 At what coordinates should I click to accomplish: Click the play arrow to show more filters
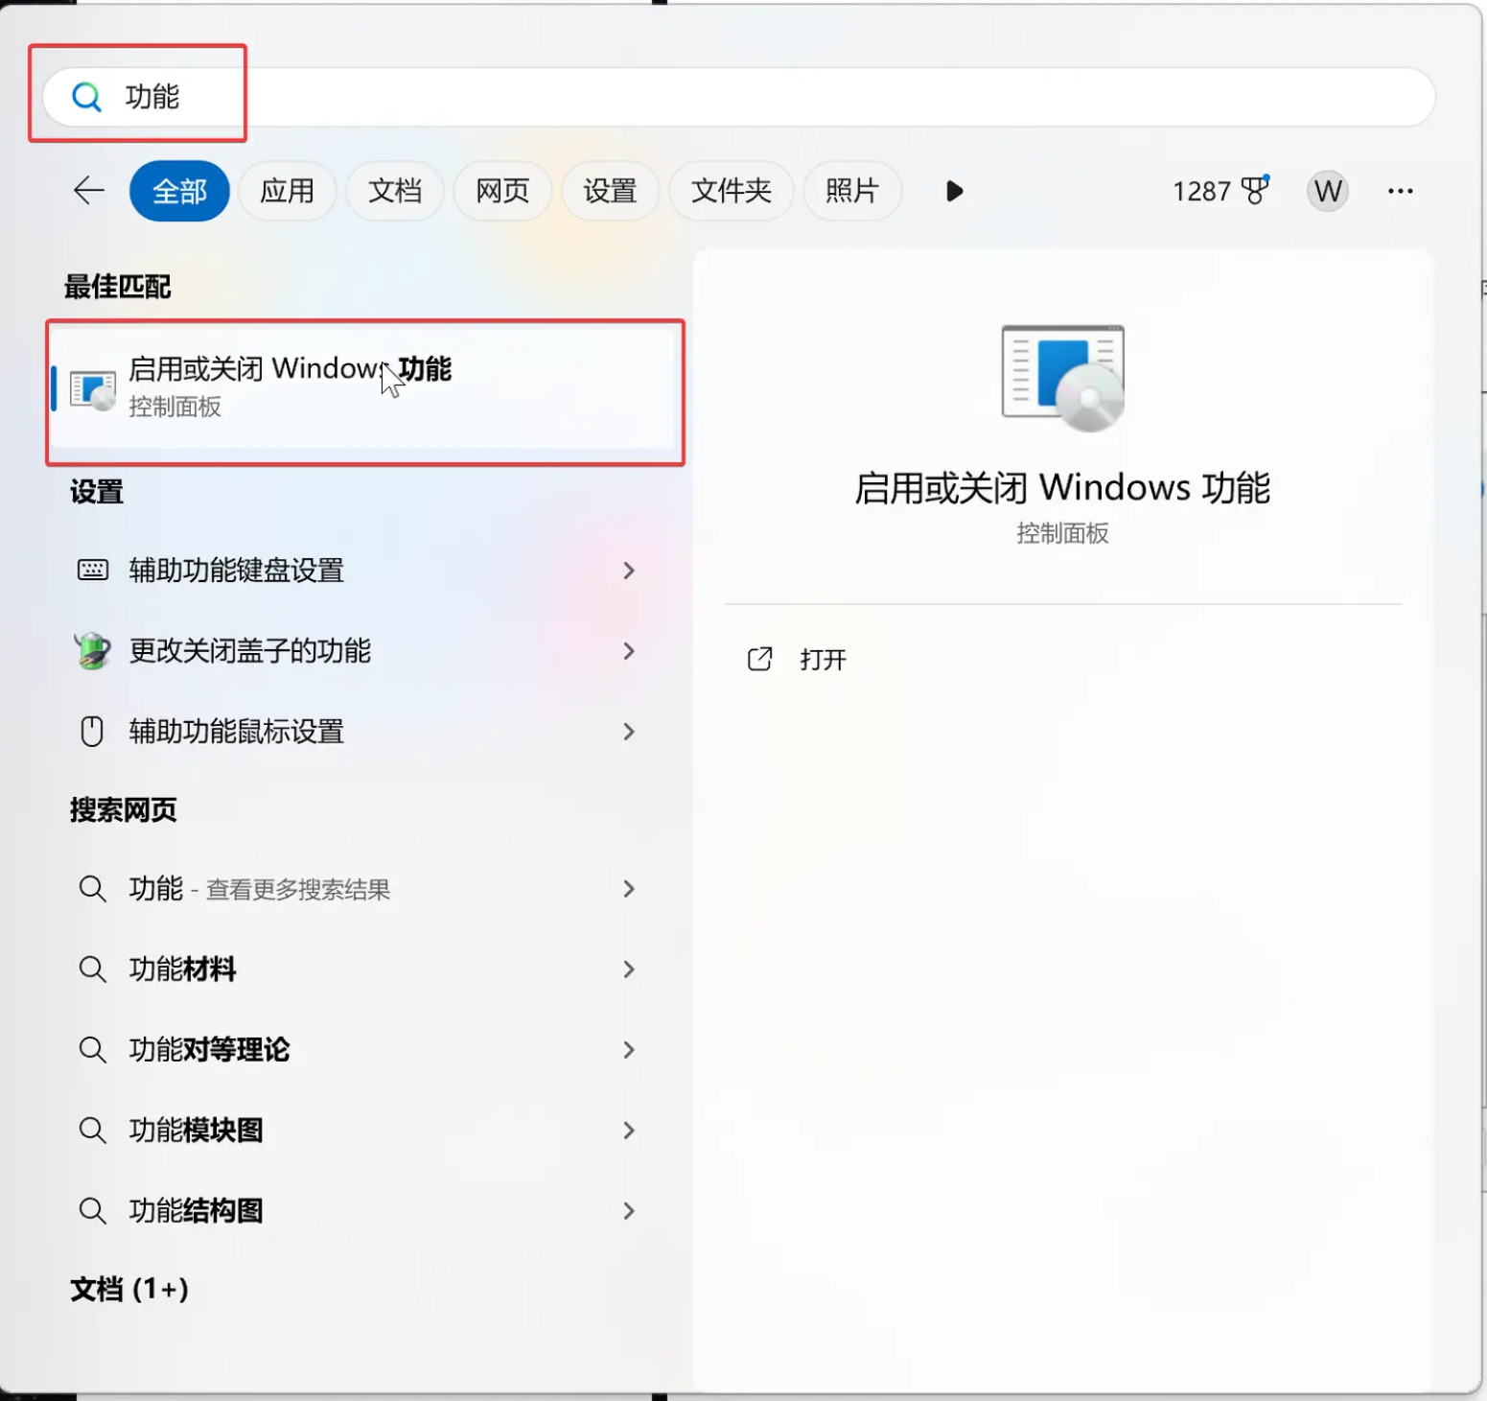954,191
